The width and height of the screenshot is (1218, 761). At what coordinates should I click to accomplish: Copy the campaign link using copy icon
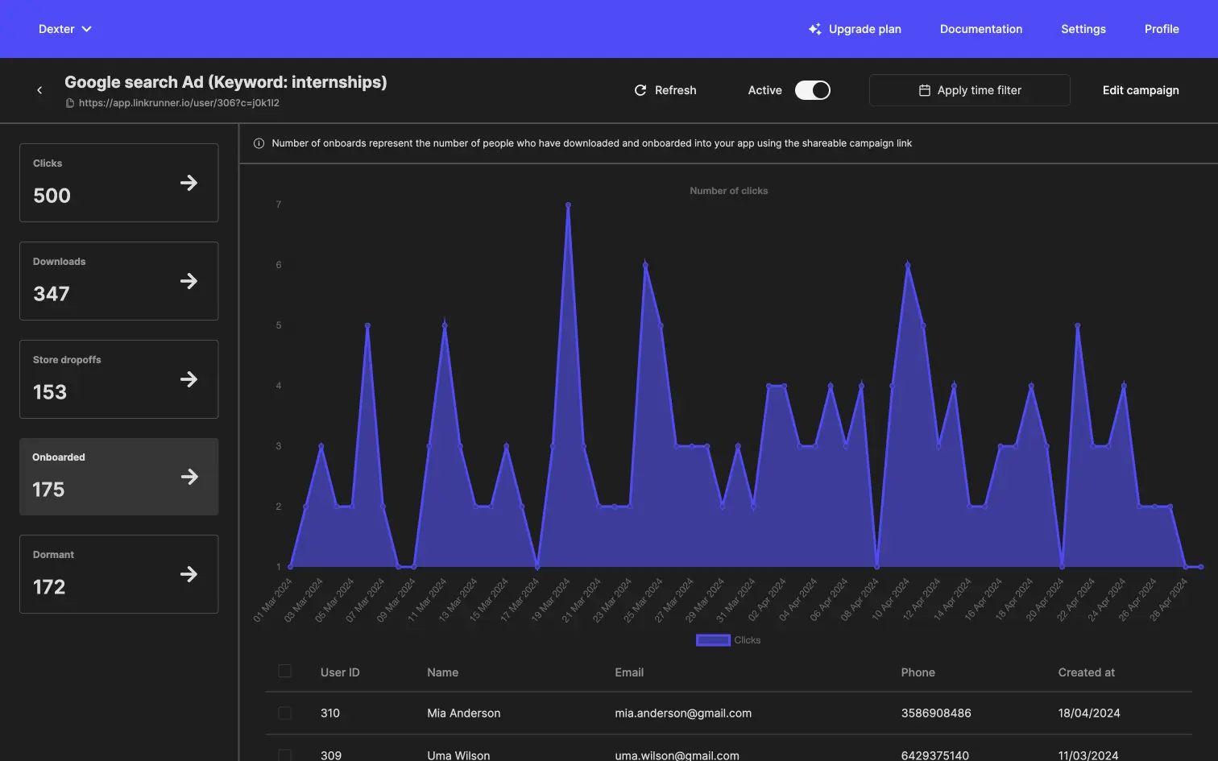(x=70, y=103)
